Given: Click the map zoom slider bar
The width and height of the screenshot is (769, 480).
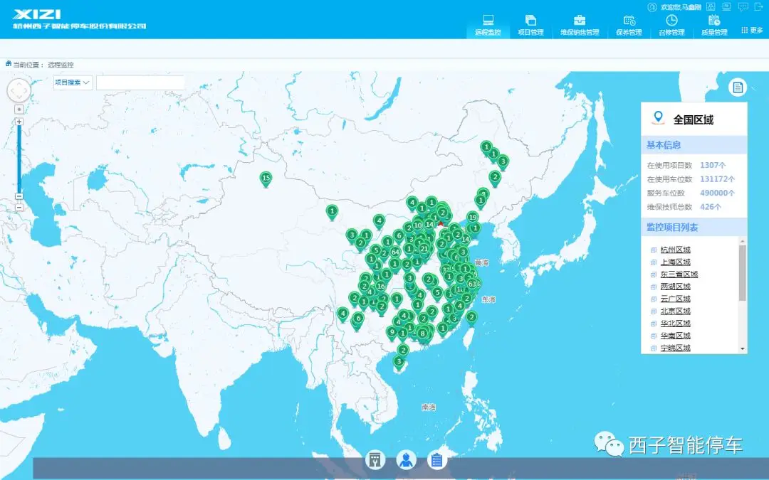Looking at the screenshot, I should pyautogui.click(x=19, y=156).
